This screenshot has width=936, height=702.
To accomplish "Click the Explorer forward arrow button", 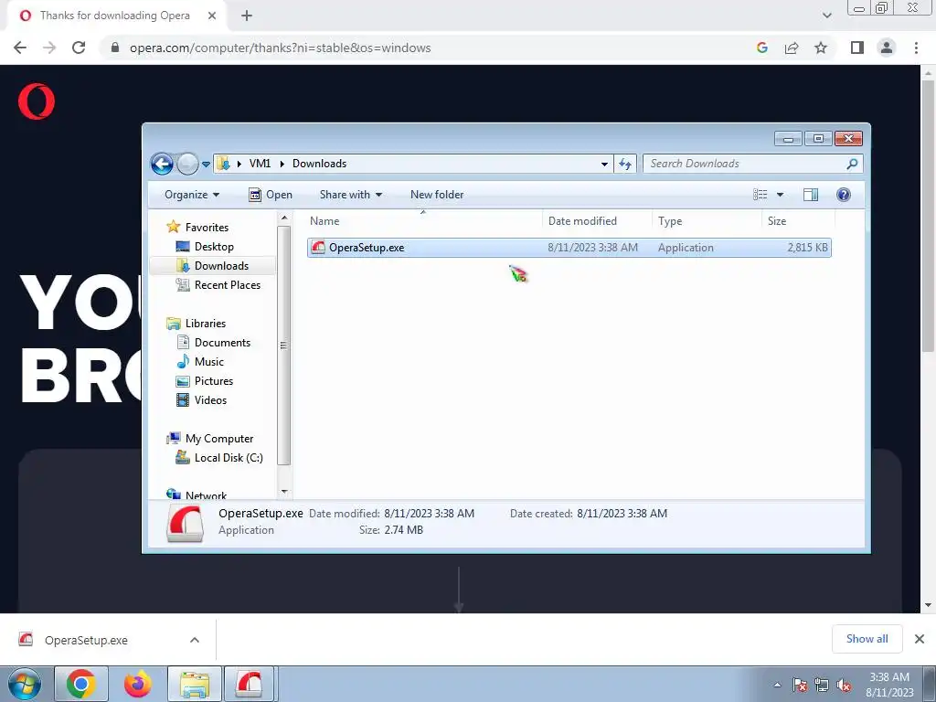I will pyautogui.click(x=187, y=164).
